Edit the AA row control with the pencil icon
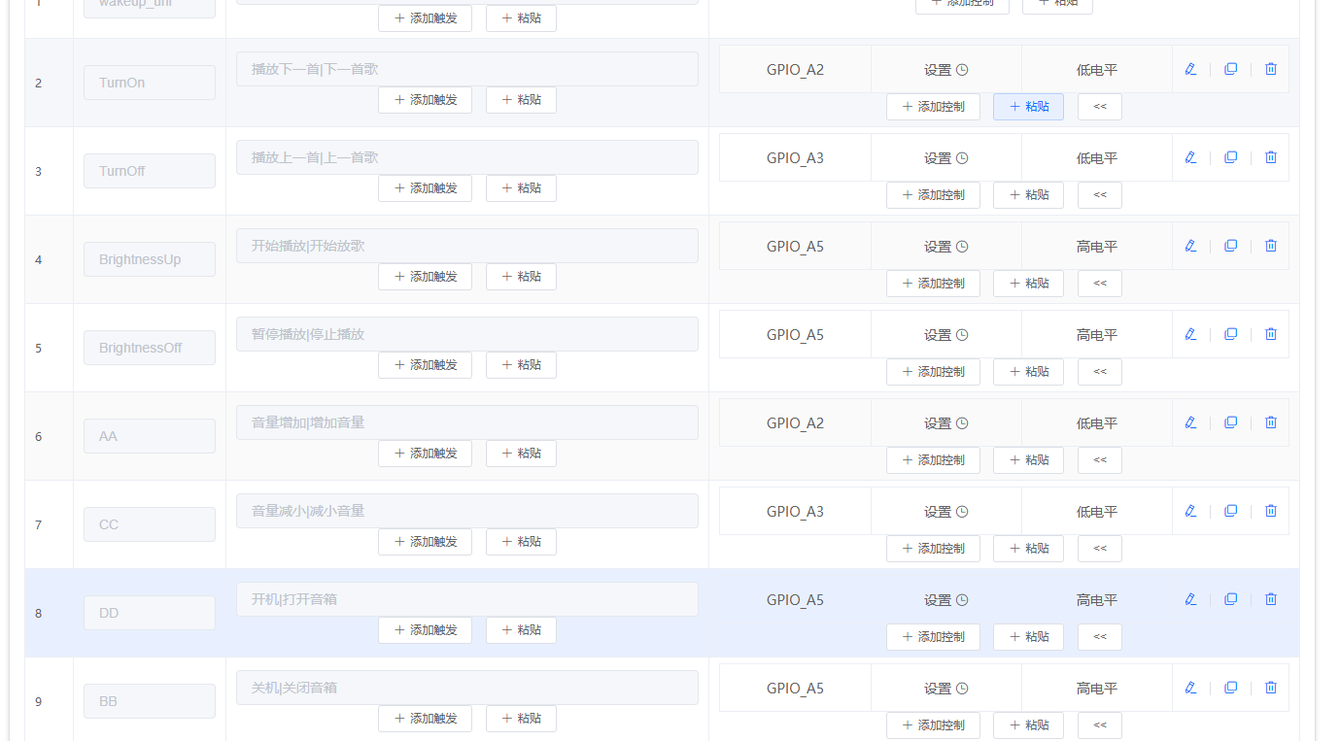The width and height of the screenshot is (1340, 741). pos(1190,421)
